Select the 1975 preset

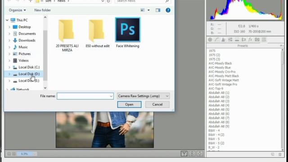pos(212,51)
